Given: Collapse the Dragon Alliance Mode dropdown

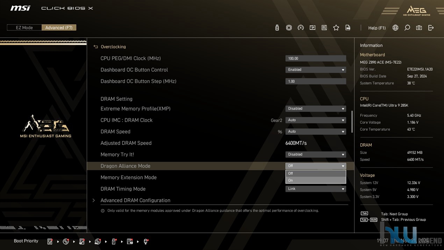Looking at the screenshot, I should (x=316, y=166).
